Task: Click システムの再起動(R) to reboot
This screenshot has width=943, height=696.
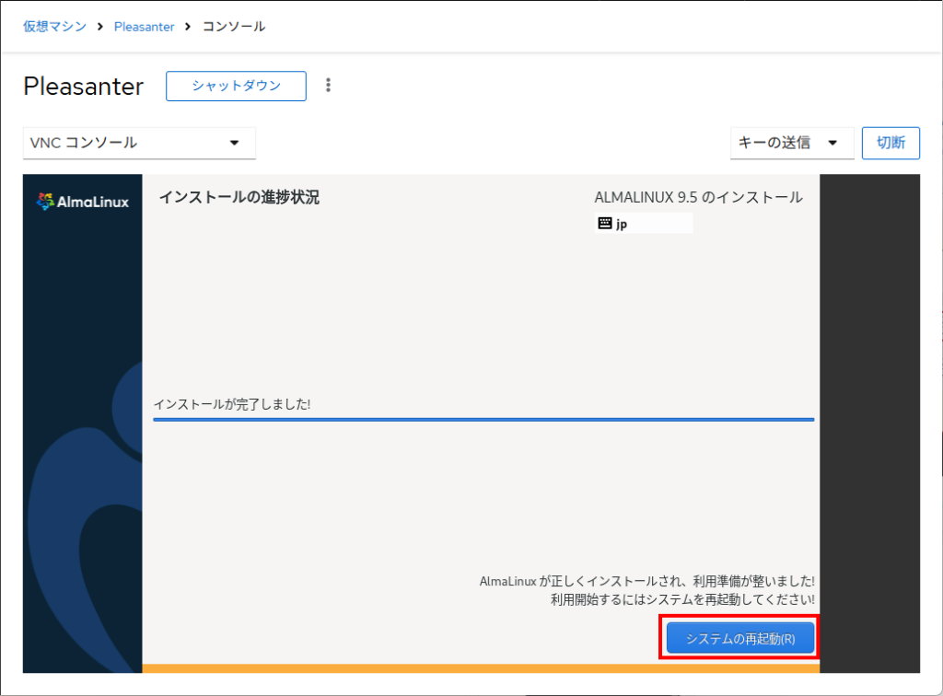Action: [x=740, y=638]
